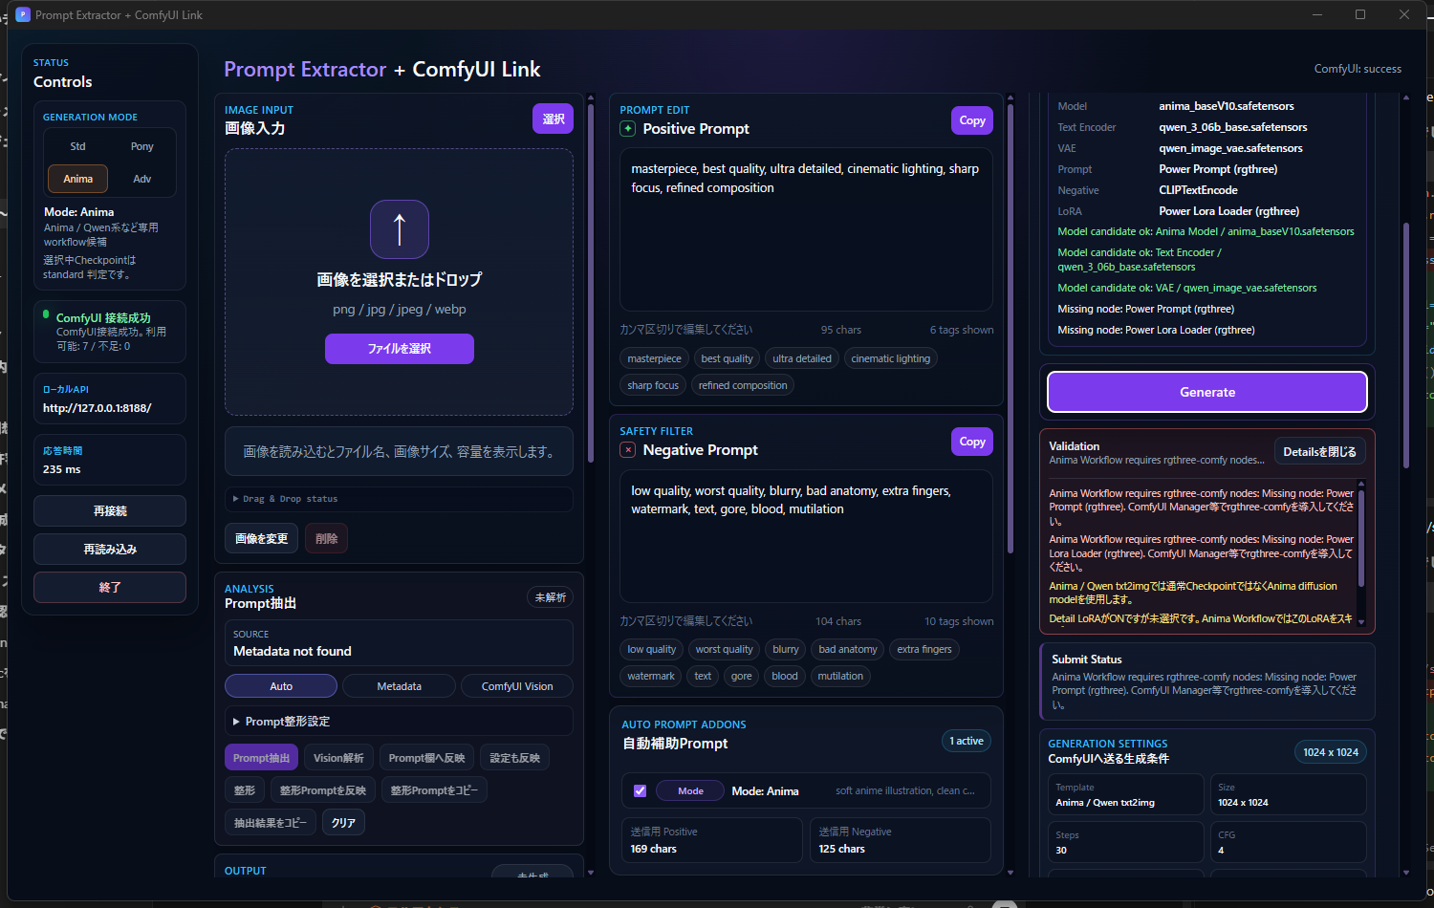Image resolution: width=1434 pixels, height=908 pixels.
Task: Click the best quality tag chip
Action: [x=727, y=358]
